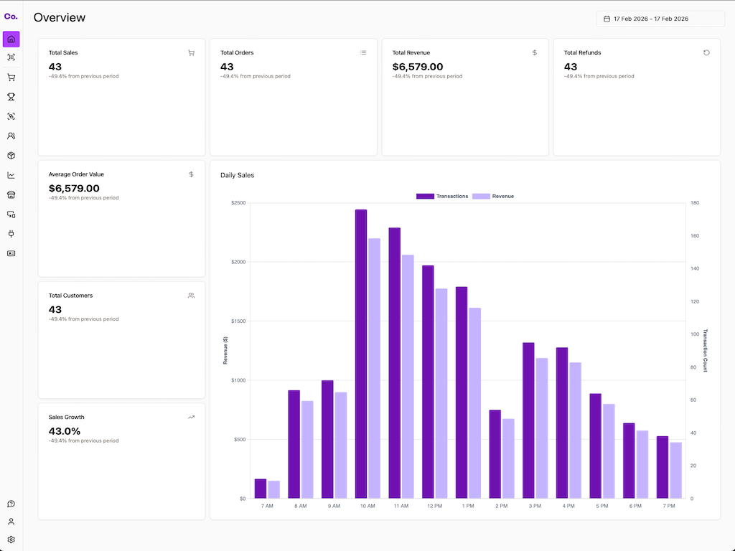Image resolution: width=735 pixels, height=551 pixels.
Task: Open the user profile sidebar icon
Action: coord(11,522)
